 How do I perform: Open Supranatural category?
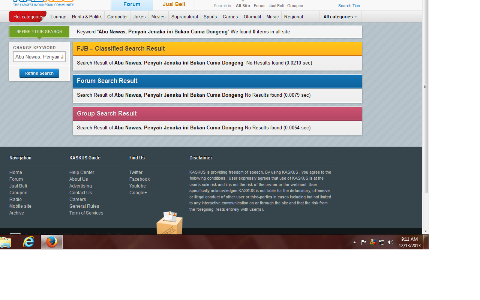tap(184, 16)
